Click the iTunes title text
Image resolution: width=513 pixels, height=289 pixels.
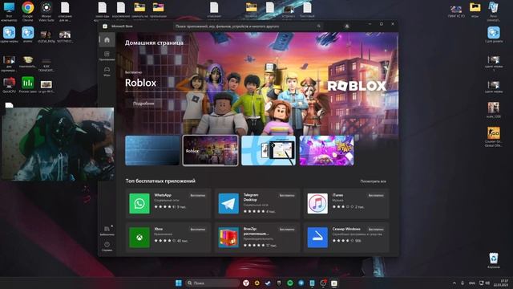point(337,195)
